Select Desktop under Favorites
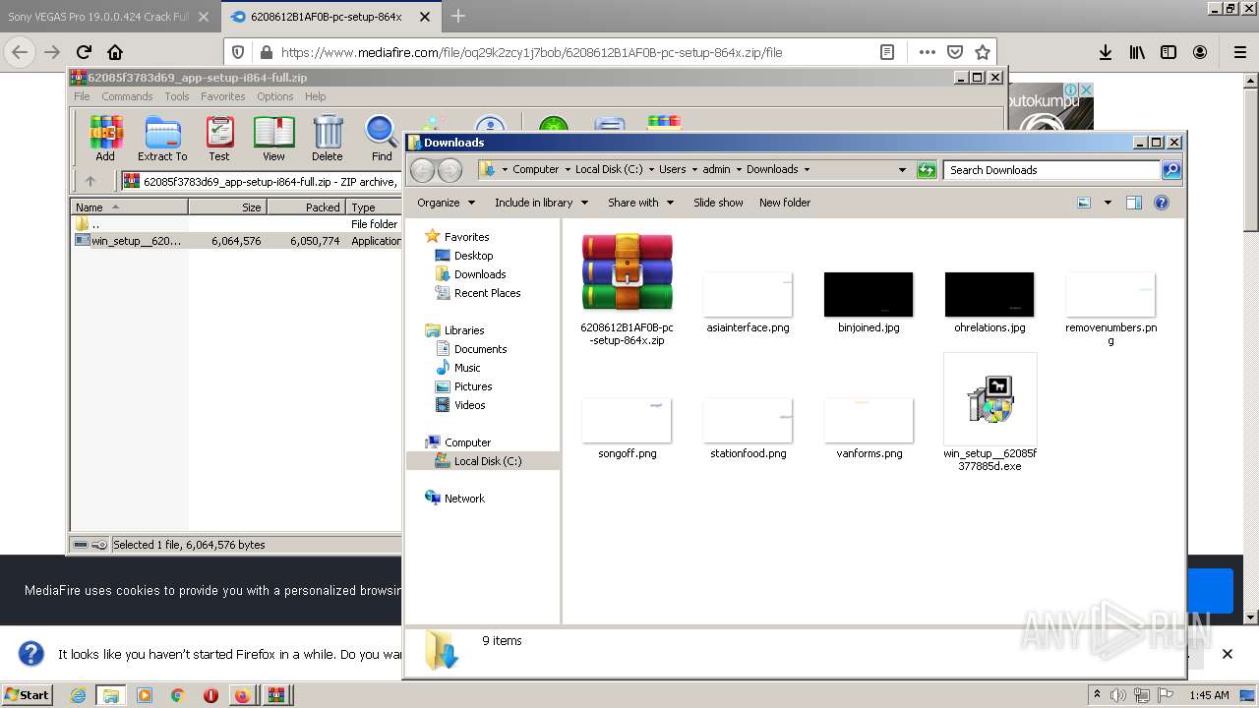Viewport: 1259px width, 708px height. point(473,256)
